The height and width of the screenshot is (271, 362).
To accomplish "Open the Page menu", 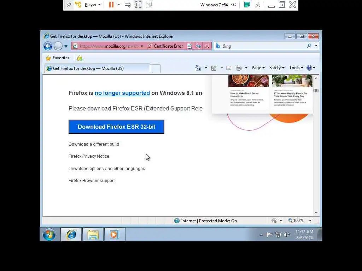I will [258, 68].
